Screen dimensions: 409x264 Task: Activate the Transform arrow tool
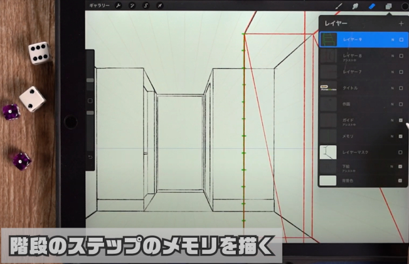point(160,6)
